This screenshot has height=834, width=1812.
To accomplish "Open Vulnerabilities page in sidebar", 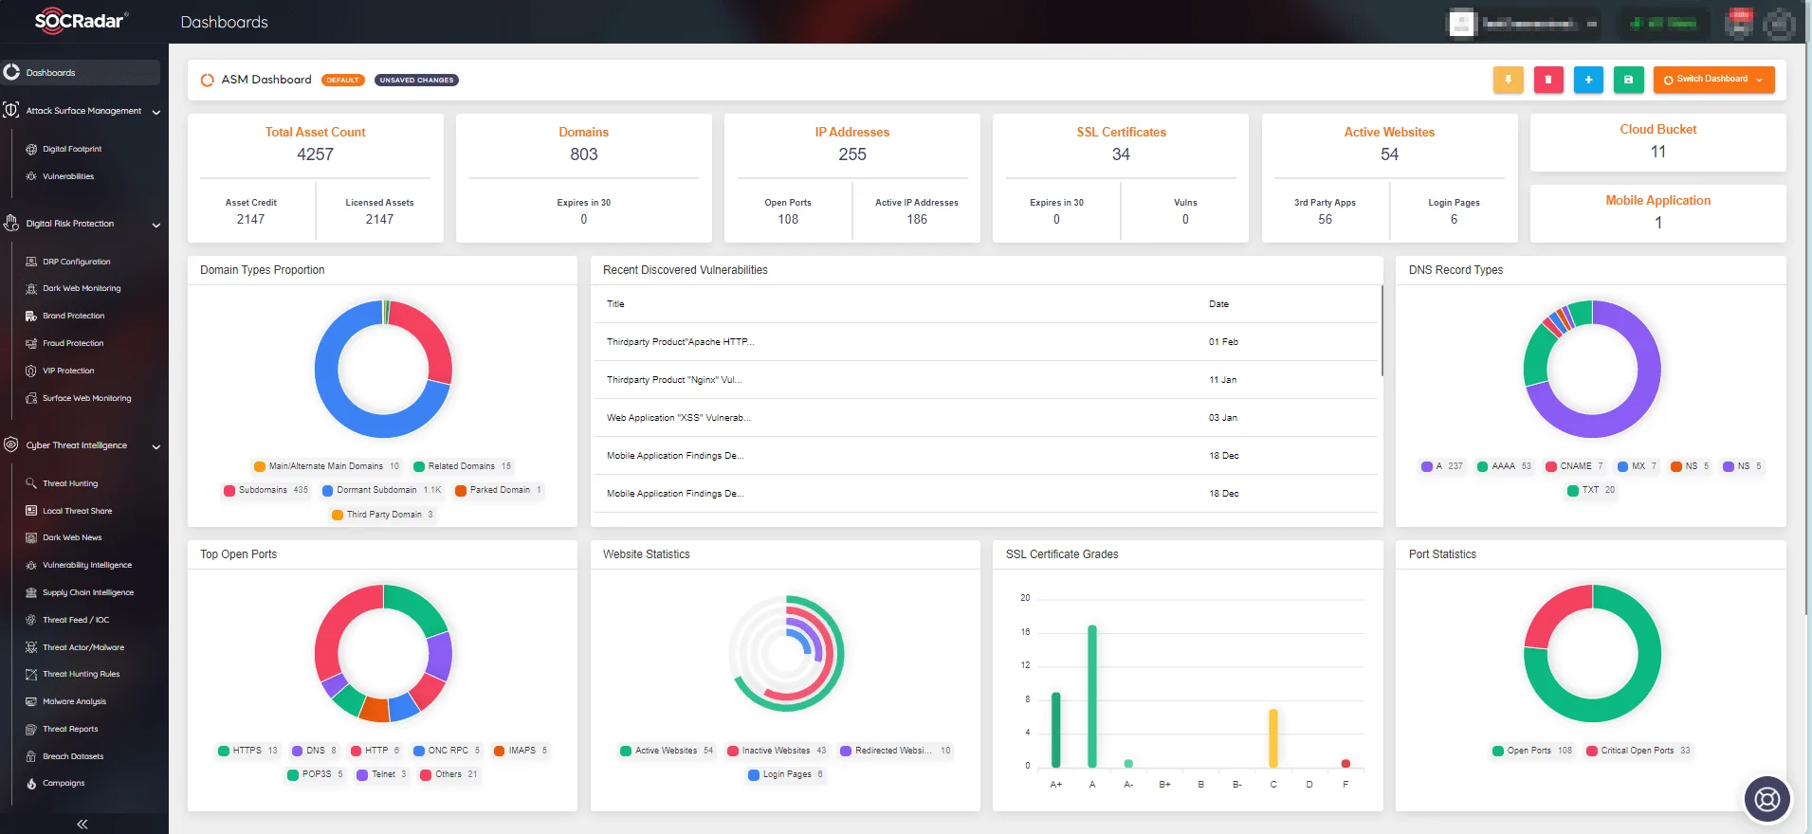I will tap(68, 176).
